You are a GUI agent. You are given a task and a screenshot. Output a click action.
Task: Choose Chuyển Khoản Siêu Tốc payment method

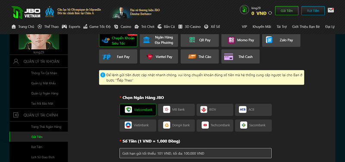tap(118, 40)
